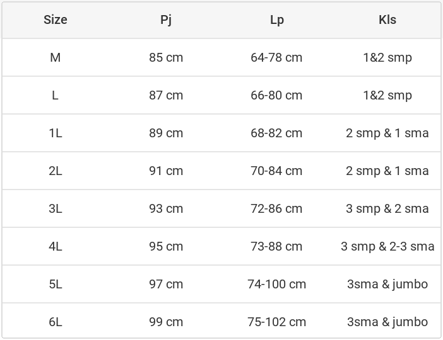Select the 3L size cell
443x340 pixels.
pos(56,208)
